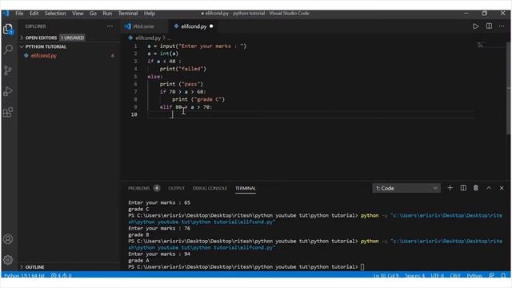The width and height of the screenshot is (512, 288).
Task: Click the UTF-8 encoding status entry
Action: point(437,275)
